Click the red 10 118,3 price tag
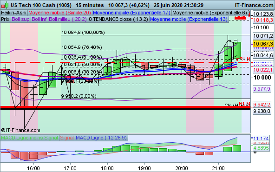 pos(263,20)
